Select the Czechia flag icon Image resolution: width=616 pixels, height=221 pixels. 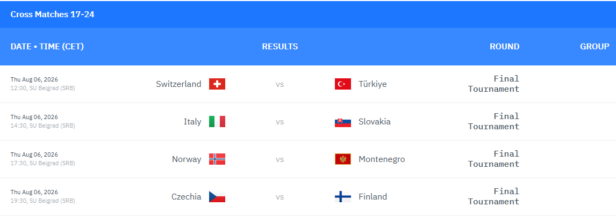click(217, 197)
